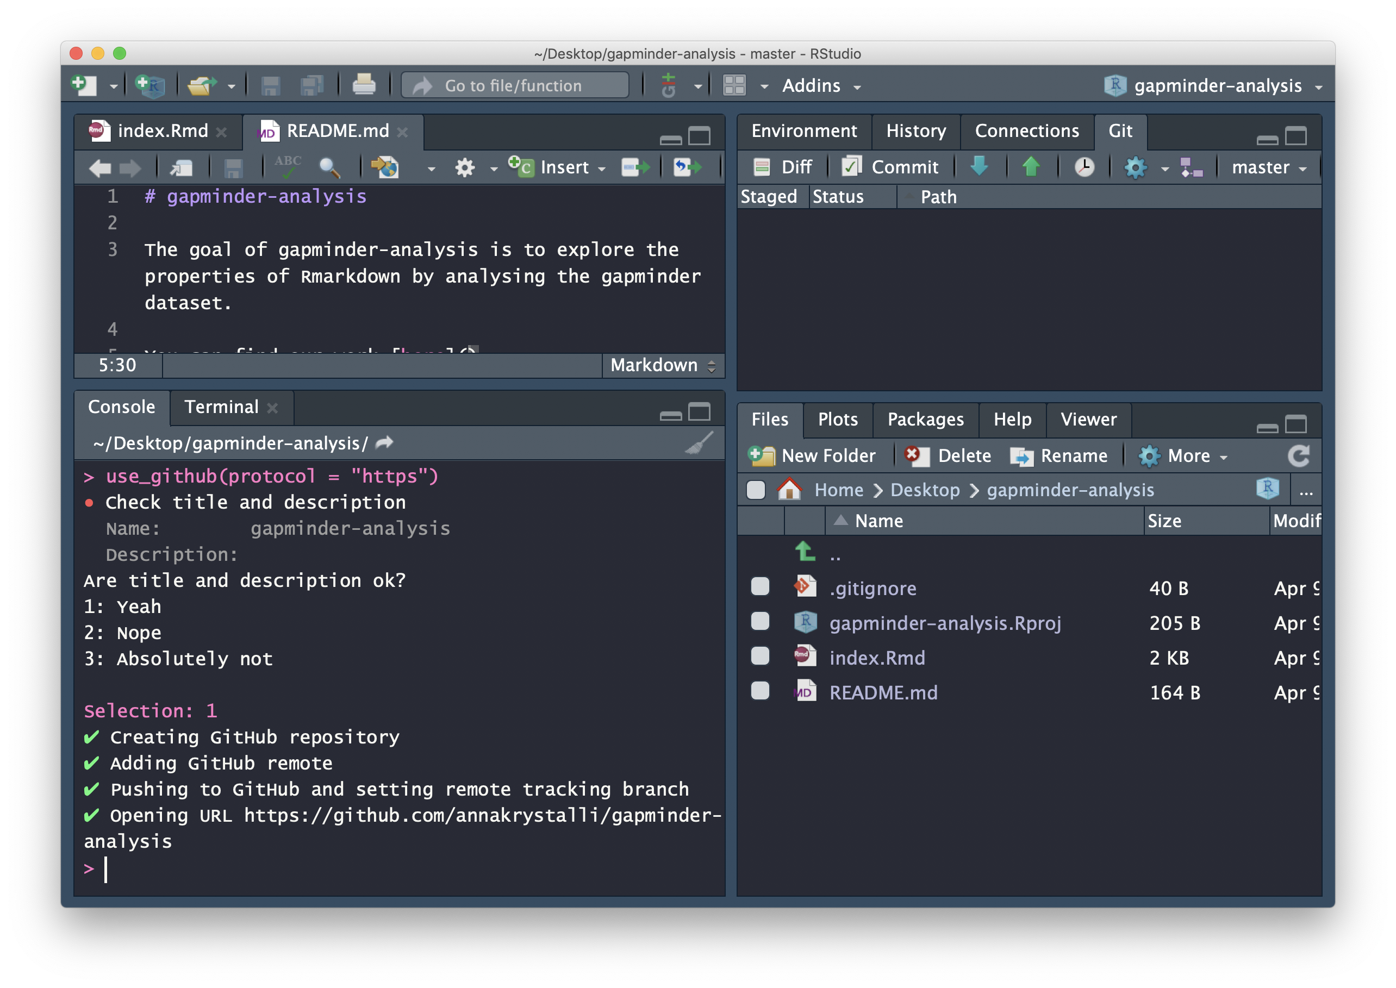Click the Save All icon
Image resolution: width=1396 pixels, height=988 pixels.
[312, 85]
